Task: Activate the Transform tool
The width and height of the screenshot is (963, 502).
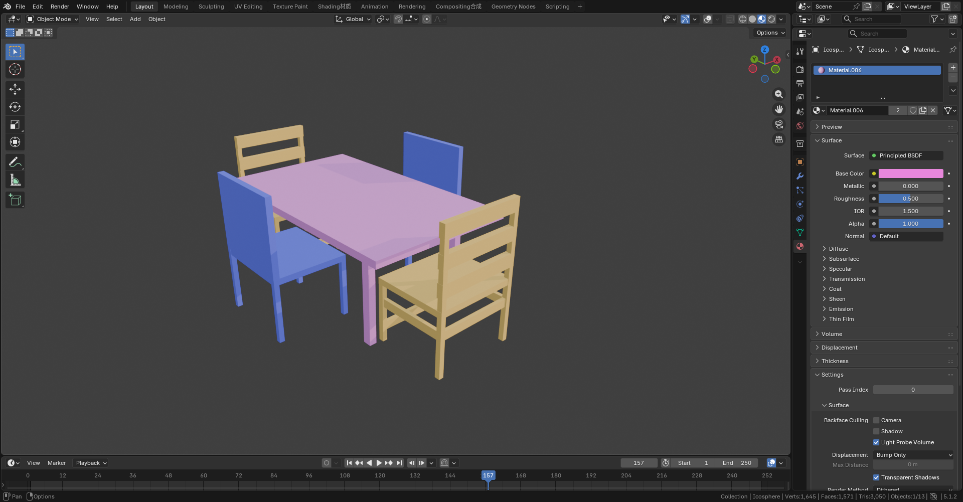Action: tap(15, 142)
